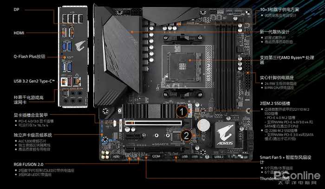Click the short black PCIe x1 slot
The height and width of the screenshot is (189, 325).
[x=134, y=136]
